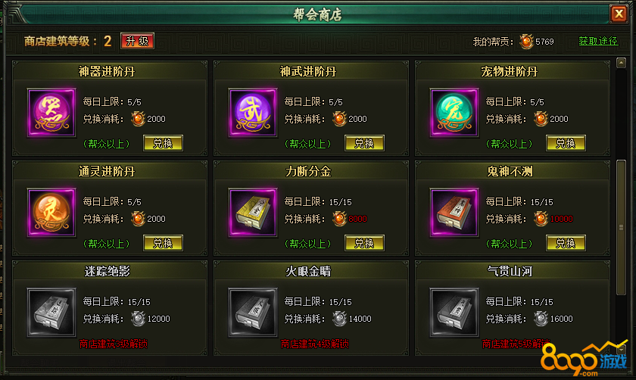Exchange 神武进阶丹 with 兑换 button

coord(364,143)
